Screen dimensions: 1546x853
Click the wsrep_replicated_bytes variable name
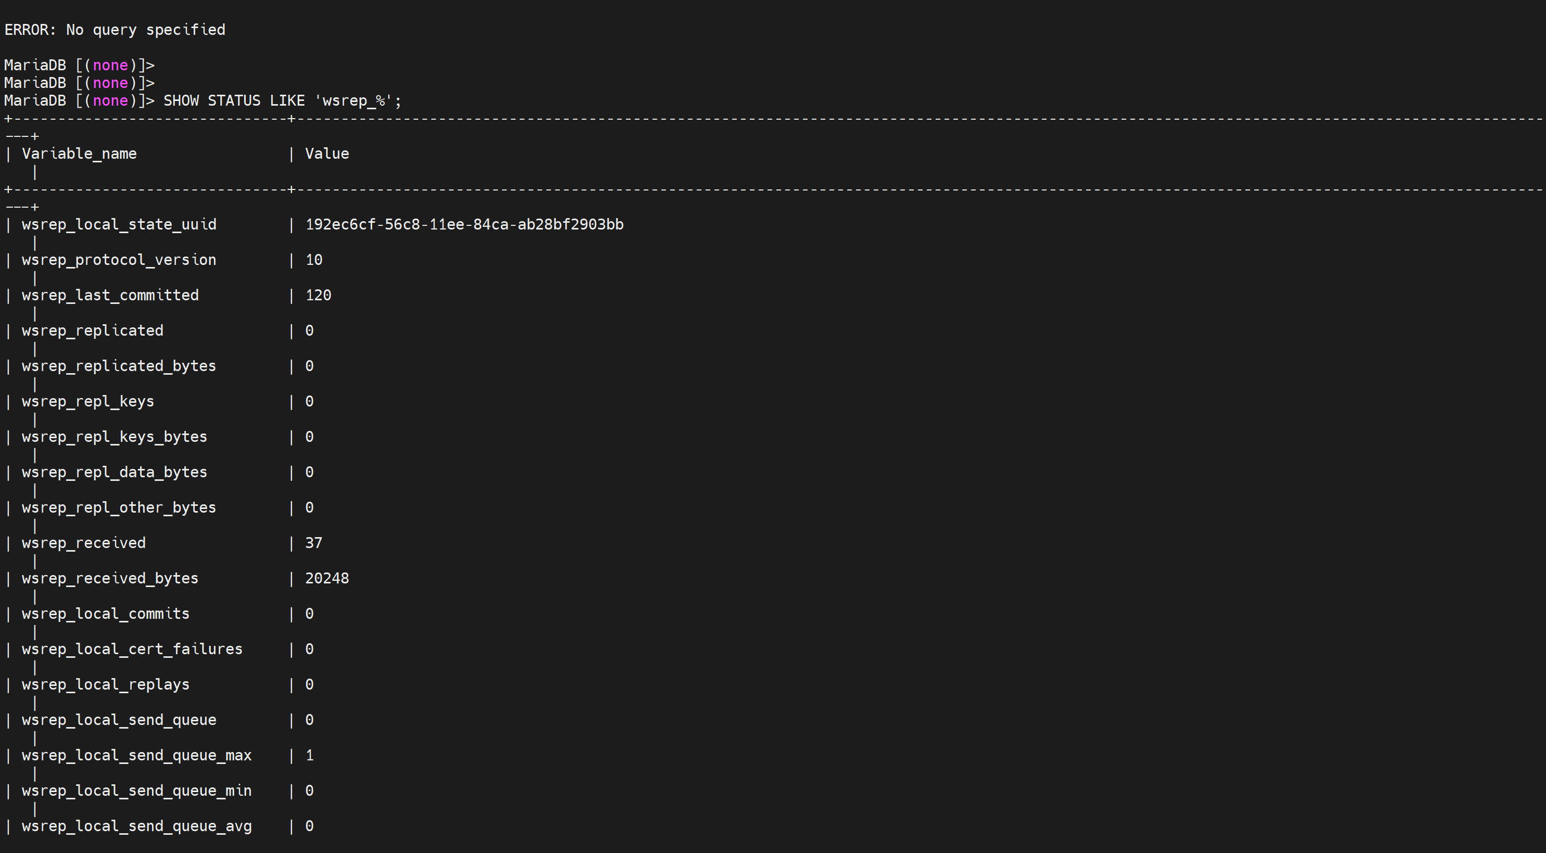(119, 366)
